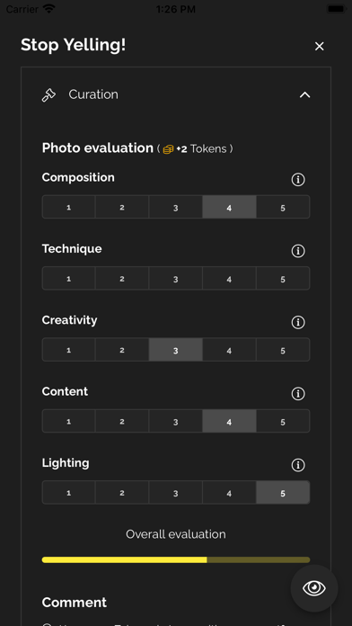Rate Technique as 5

click(x=283, y=278)
